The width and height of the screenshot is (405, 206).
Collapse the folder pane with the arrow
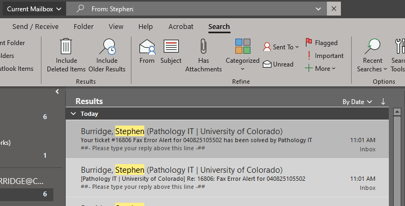click(x=57, y=91)
